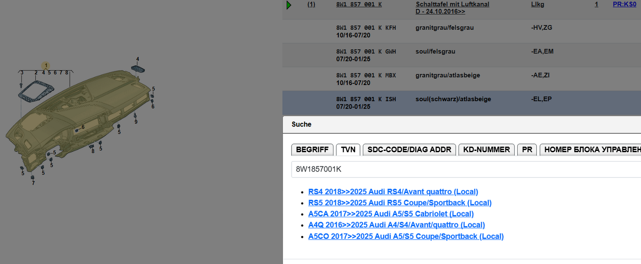The height and width of the screenshot is (264, 641).
Task: Select the PR search tab
Action: point(527,150)
